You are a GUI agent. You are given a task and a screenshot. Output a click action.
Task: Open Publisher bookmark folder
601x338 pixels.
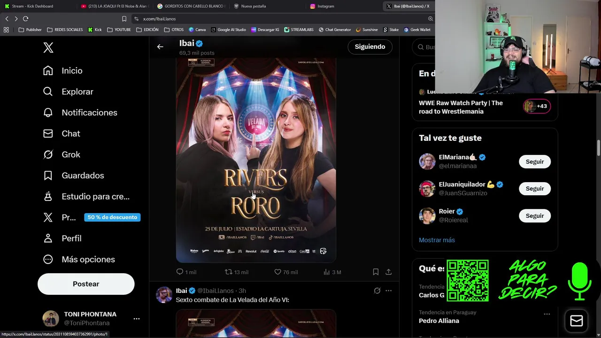pyautogui.click(x=30, y=30)
